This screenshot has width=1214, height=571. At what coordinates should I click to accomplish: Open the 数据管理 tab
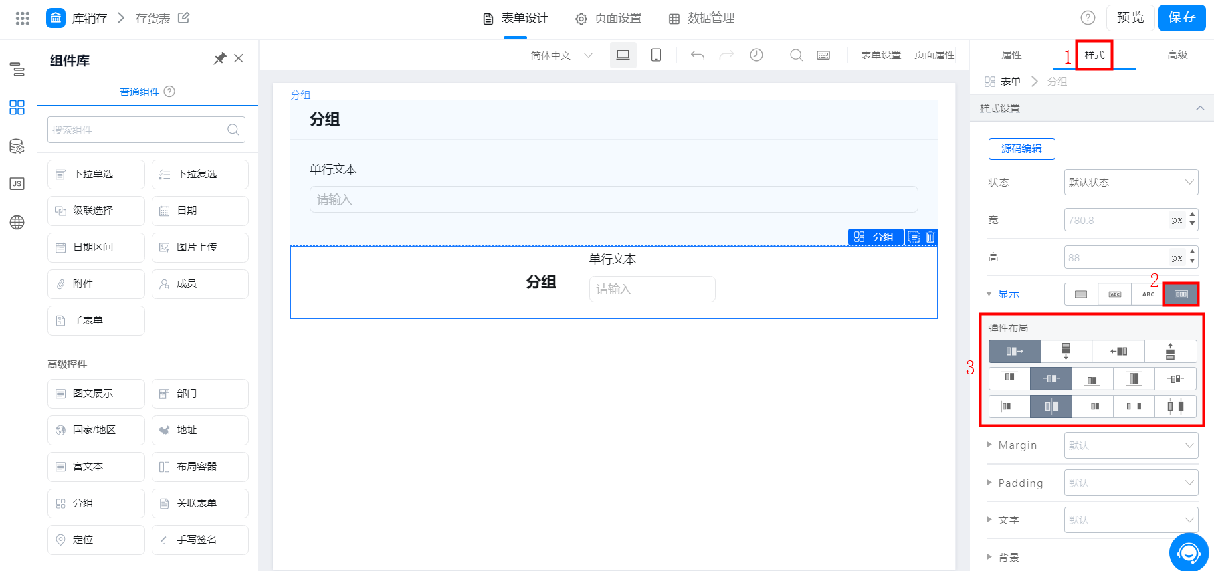pos(702,18)
